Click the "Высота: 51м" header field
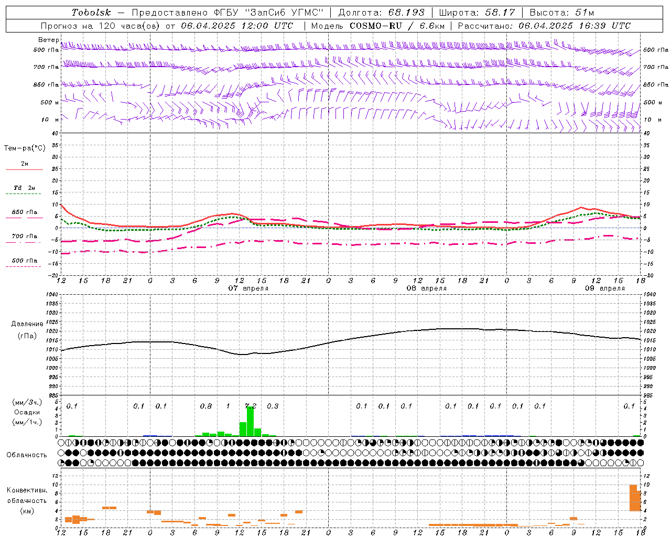 point(562,13)
